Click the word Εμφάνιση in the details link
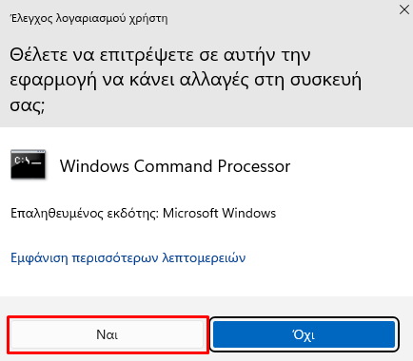This screenshot has height=361, width=413. coord(39,258)
